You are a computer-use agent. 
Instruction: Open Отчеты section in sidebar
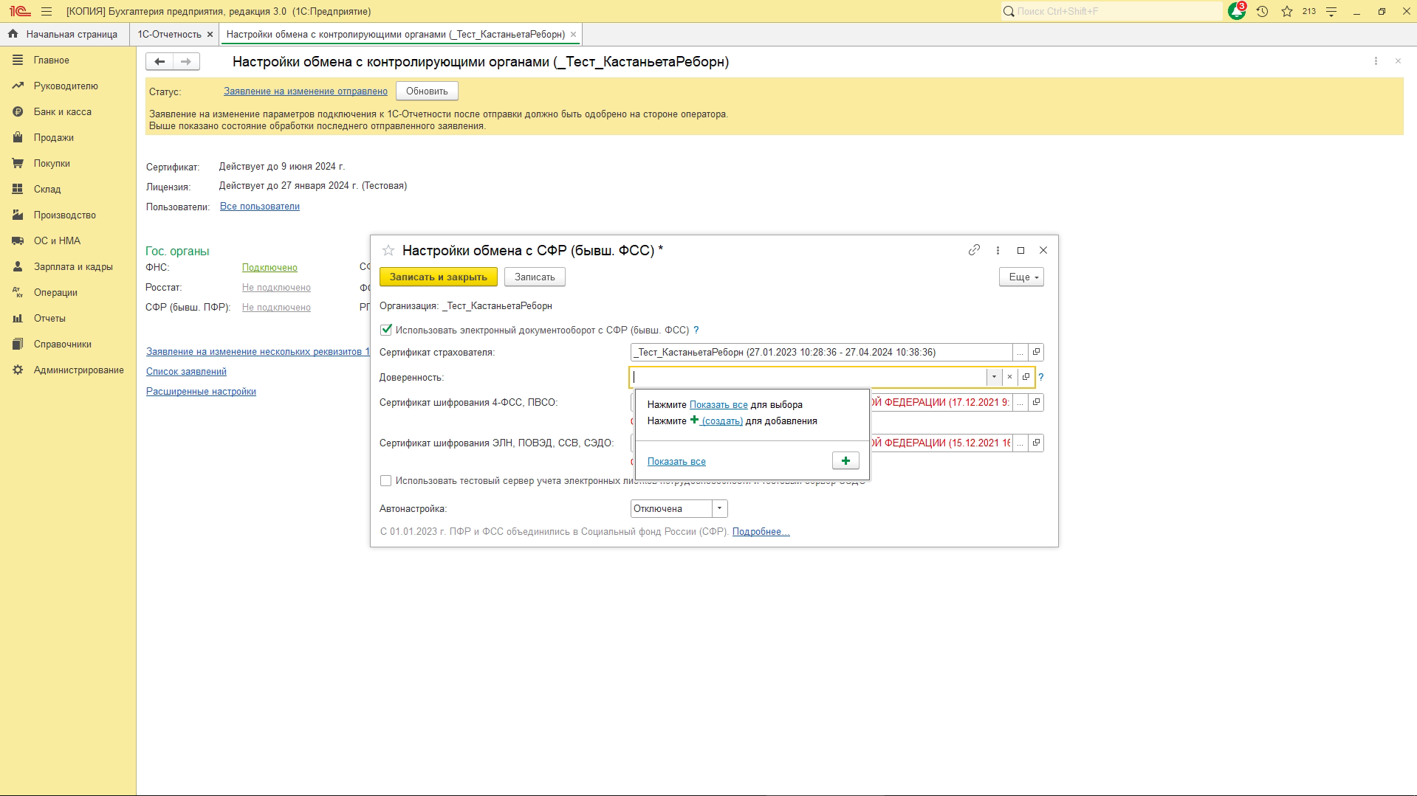[49, 319]
